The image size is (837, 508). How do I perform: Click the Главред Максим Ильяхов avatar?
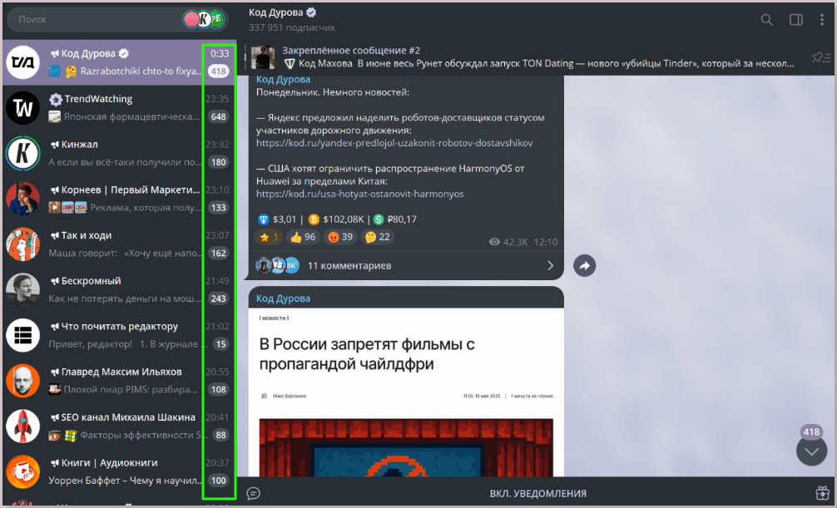coord(23,381)
